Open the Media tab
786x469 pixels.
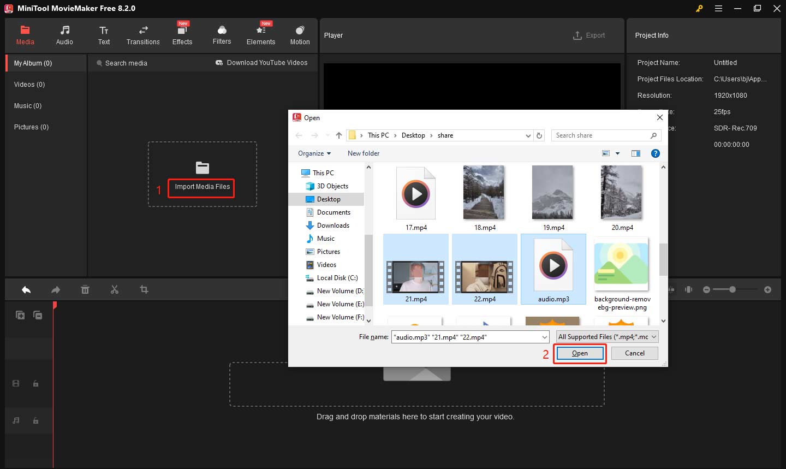(25, 35)
